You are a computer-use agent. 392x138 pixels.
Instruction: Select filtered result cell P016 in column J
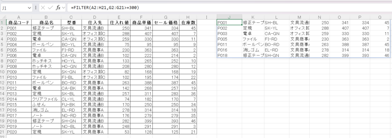(229, 50)
